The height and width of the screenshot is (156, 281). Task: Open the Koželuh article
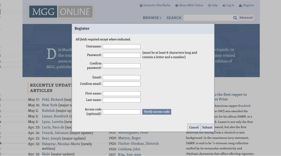48,111
